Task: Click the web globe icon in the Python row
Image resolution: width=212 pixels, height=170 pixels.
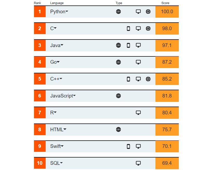Action: [x=118, y=12]
